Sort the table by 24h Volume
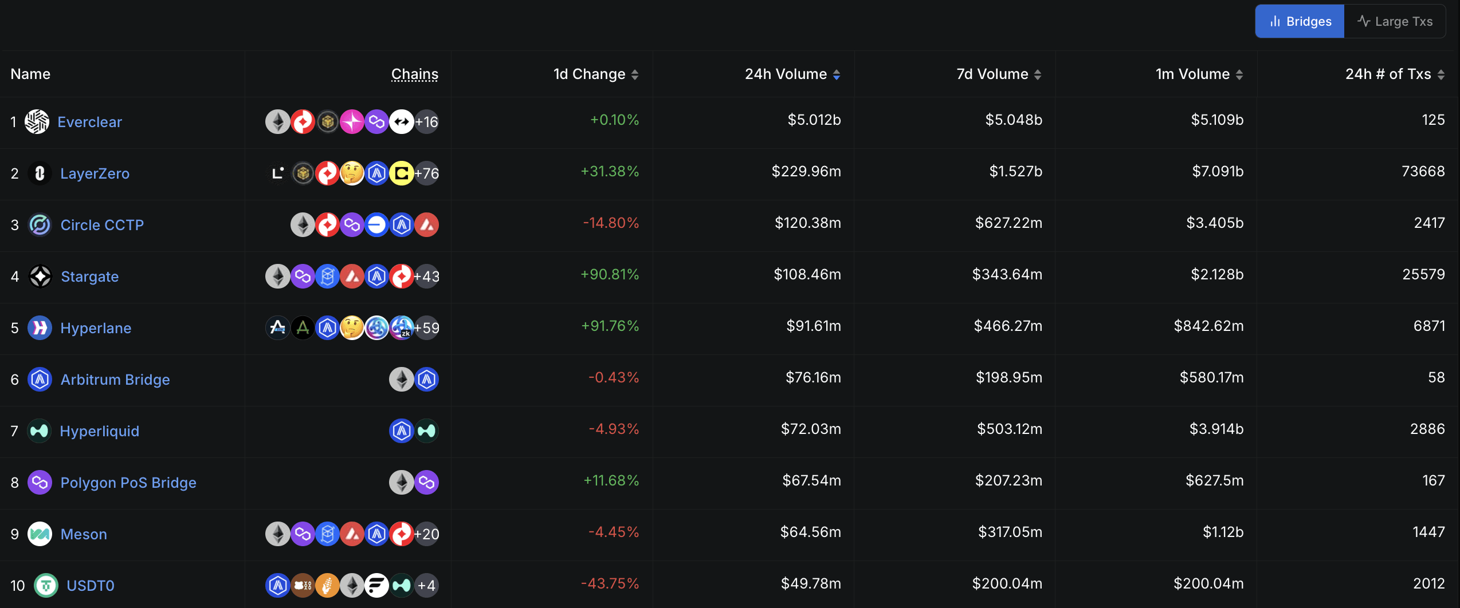This screenshot has width=1460, height=608. pyautogui.click(x=792, y=74)
